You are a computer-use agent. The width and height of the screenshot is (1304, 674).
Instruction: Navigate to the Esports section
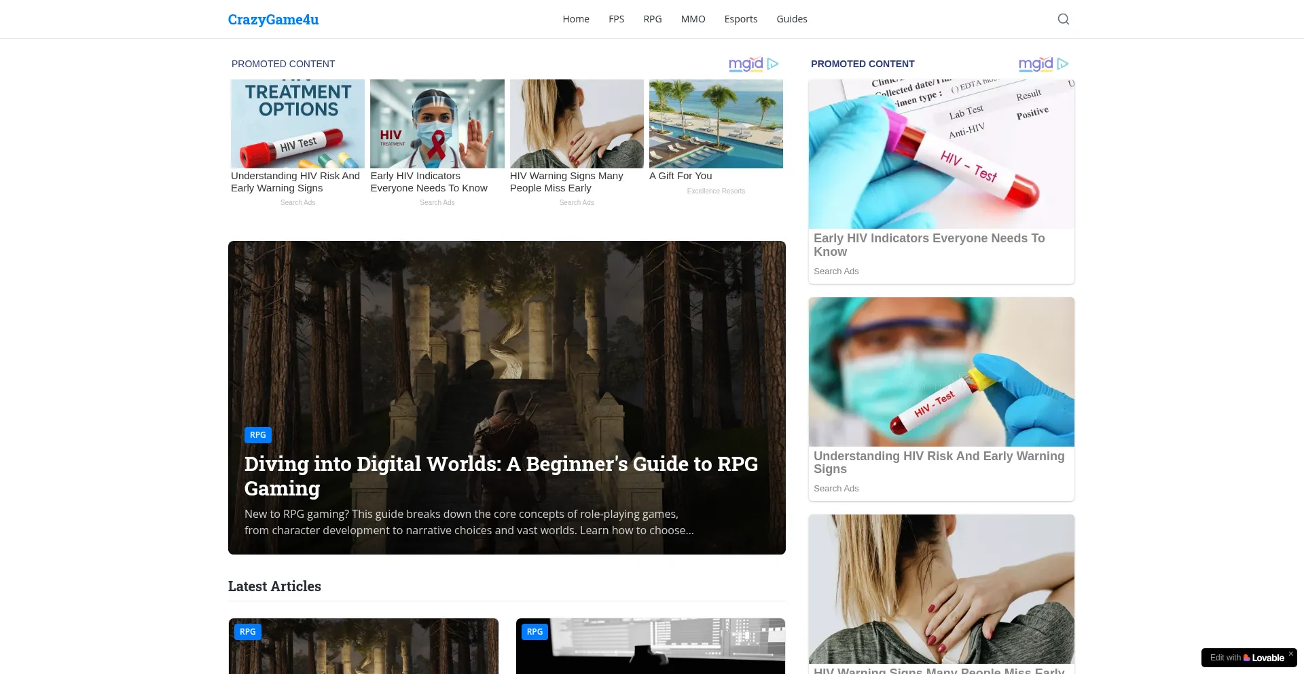[740, 19]
